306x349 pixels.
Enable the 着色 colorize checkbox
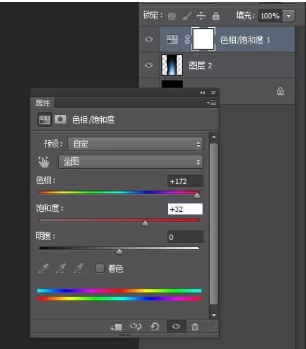pos(99,269)
